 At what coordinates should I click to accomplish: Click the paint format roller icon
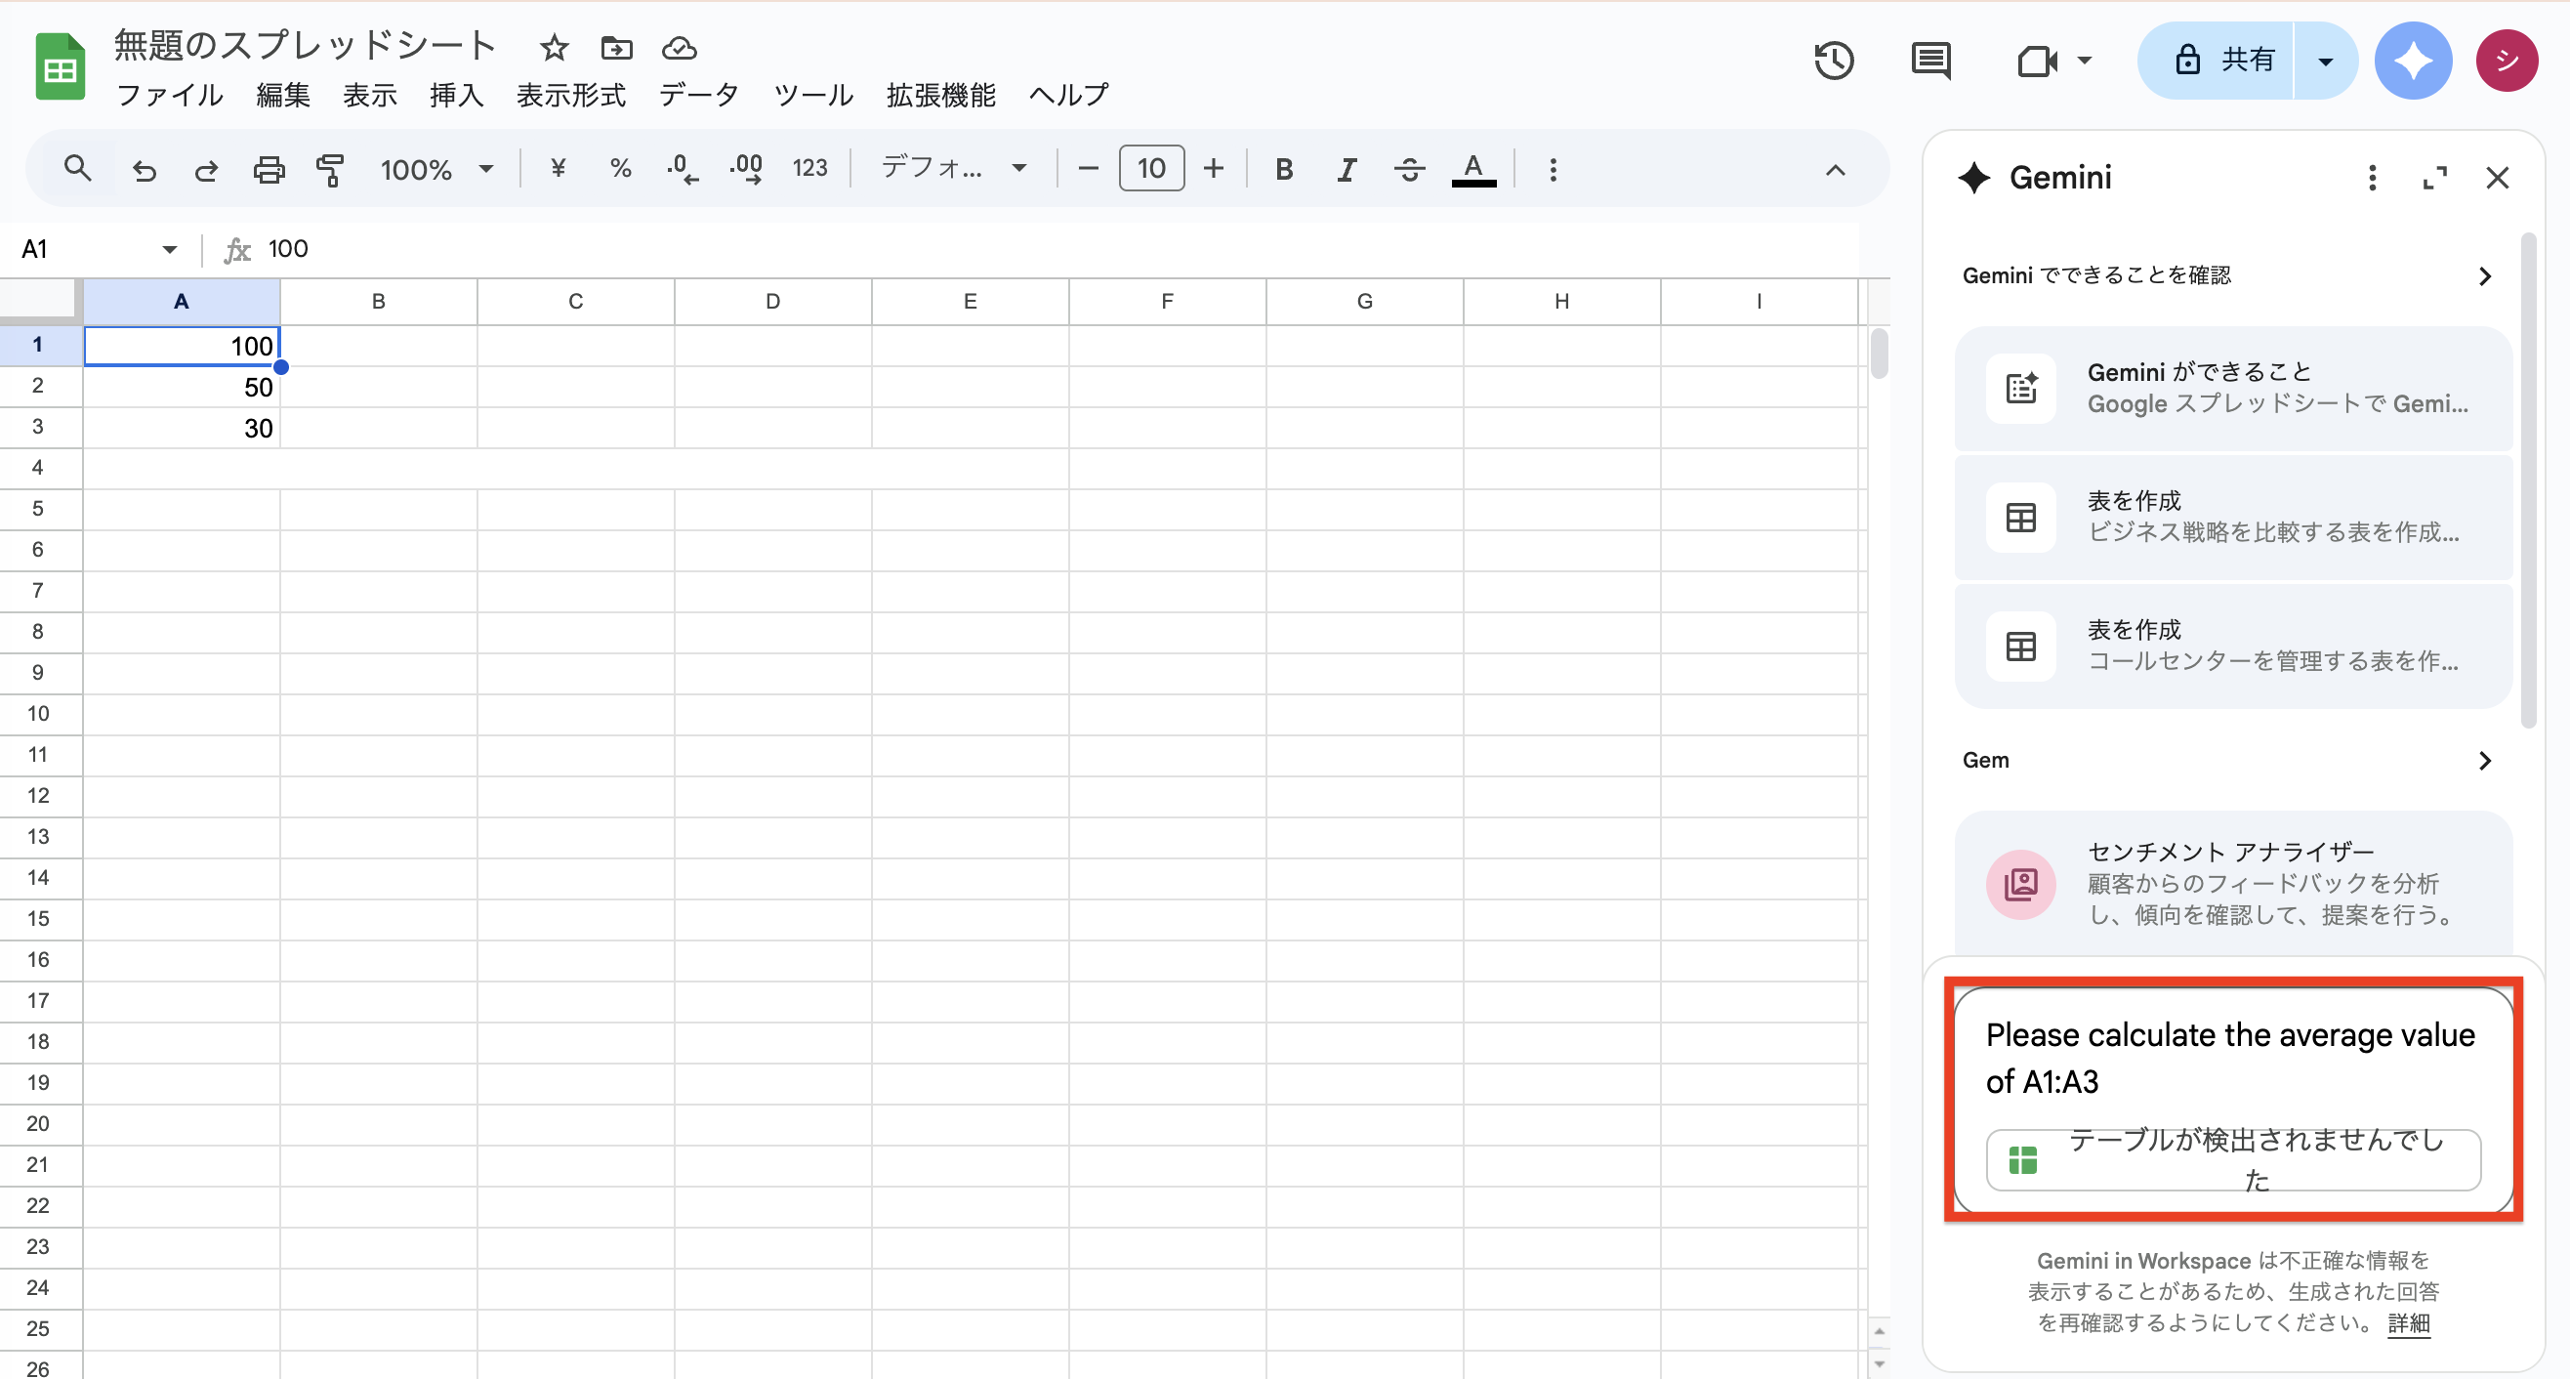coord(329,170)
